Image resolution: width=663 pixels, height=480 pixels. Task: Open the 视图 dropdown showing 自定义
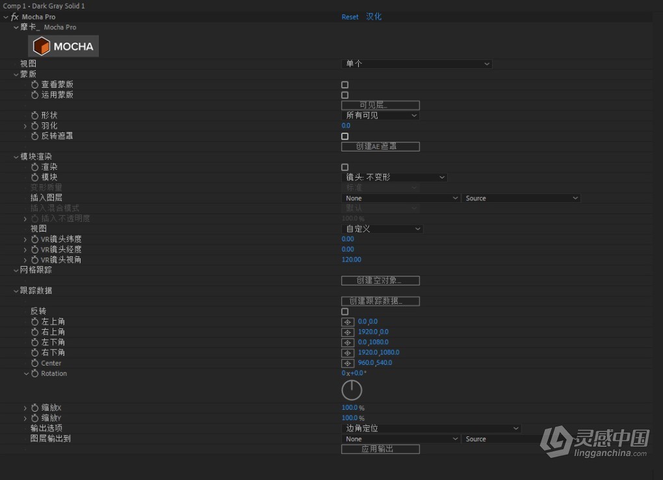[382, 229]
